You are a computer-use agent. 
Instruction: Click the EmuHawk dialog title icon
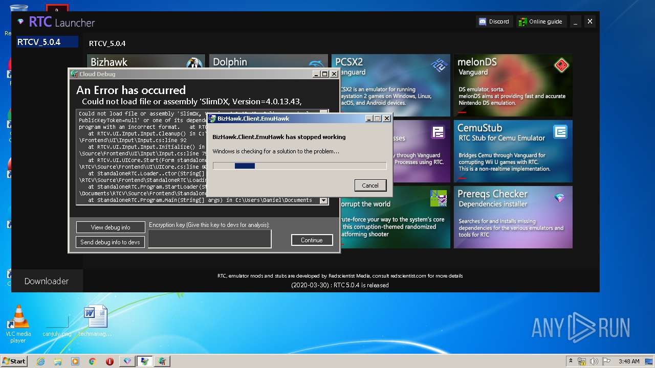tap(212, 118)
